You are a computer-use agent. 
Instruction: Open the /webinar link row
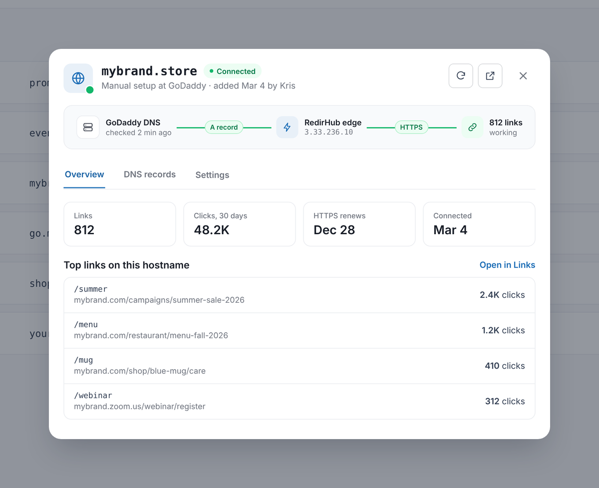(x=299, y=401)
